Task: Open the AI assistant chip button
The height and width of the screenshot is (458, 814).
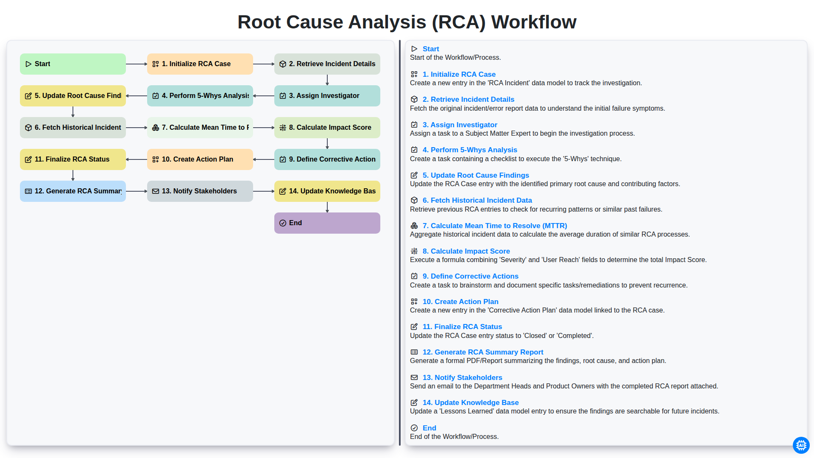Action: 801,445
